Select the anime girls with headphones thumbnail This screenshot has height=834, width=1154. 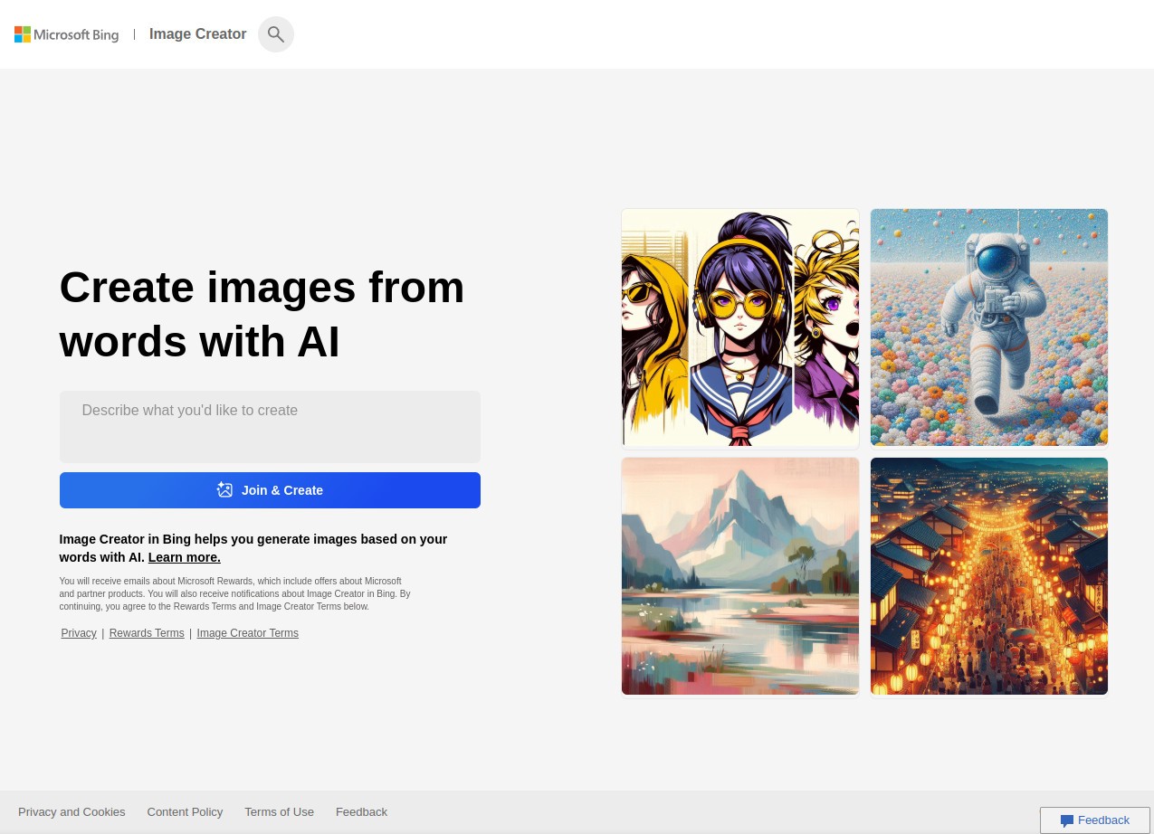point(739,327)
